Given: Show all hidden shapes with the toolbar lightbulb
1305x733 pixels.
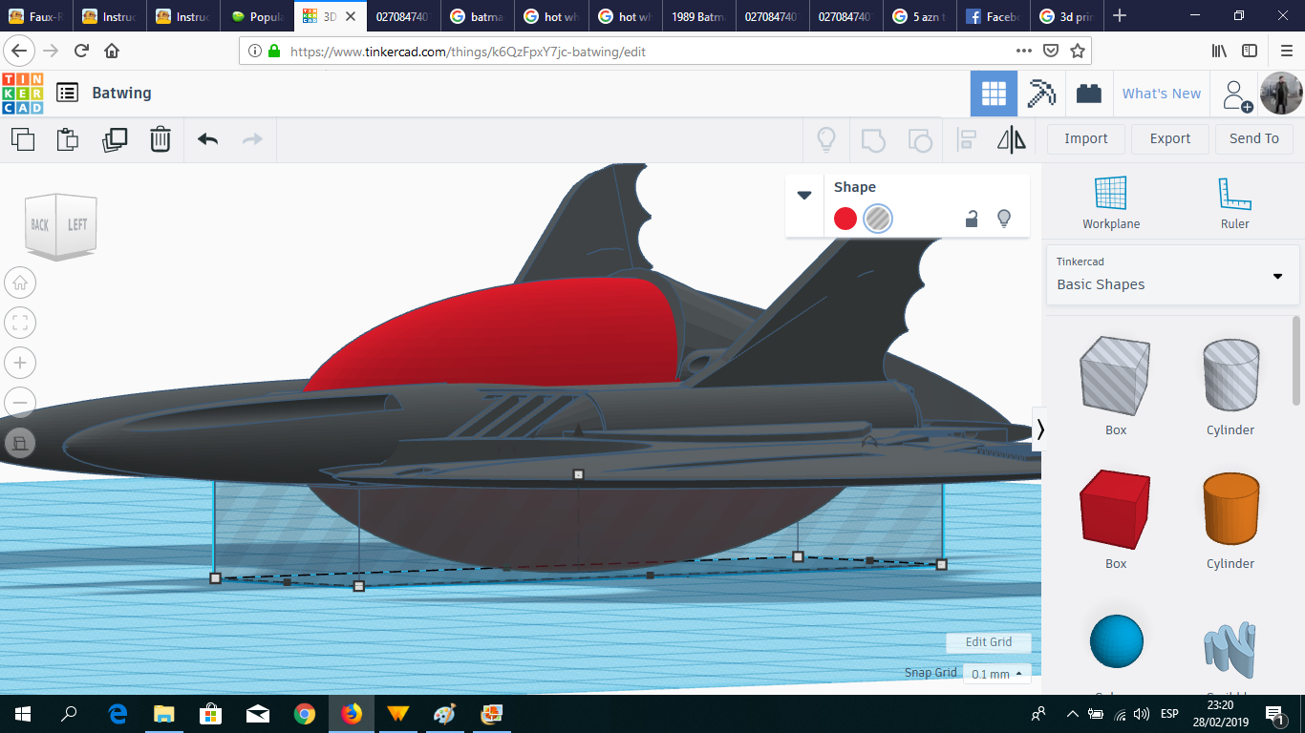Looking at the screenshot, I should tap(826, 139).
